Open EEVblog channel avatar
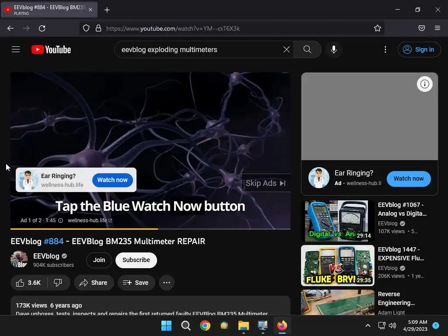 [x=19, y=260]
